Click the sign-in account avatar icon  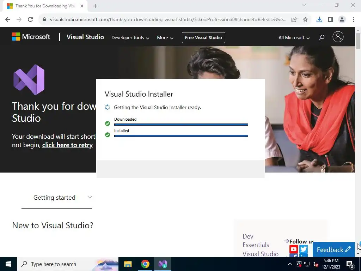[338, 37]
